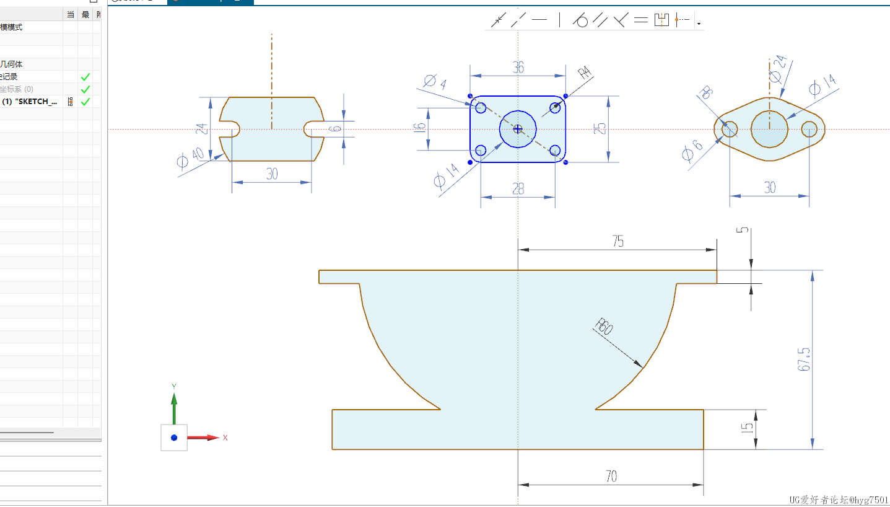Apply the Equal Length constraint tool
Screen dimensions: 890x507
click(642, 20)
